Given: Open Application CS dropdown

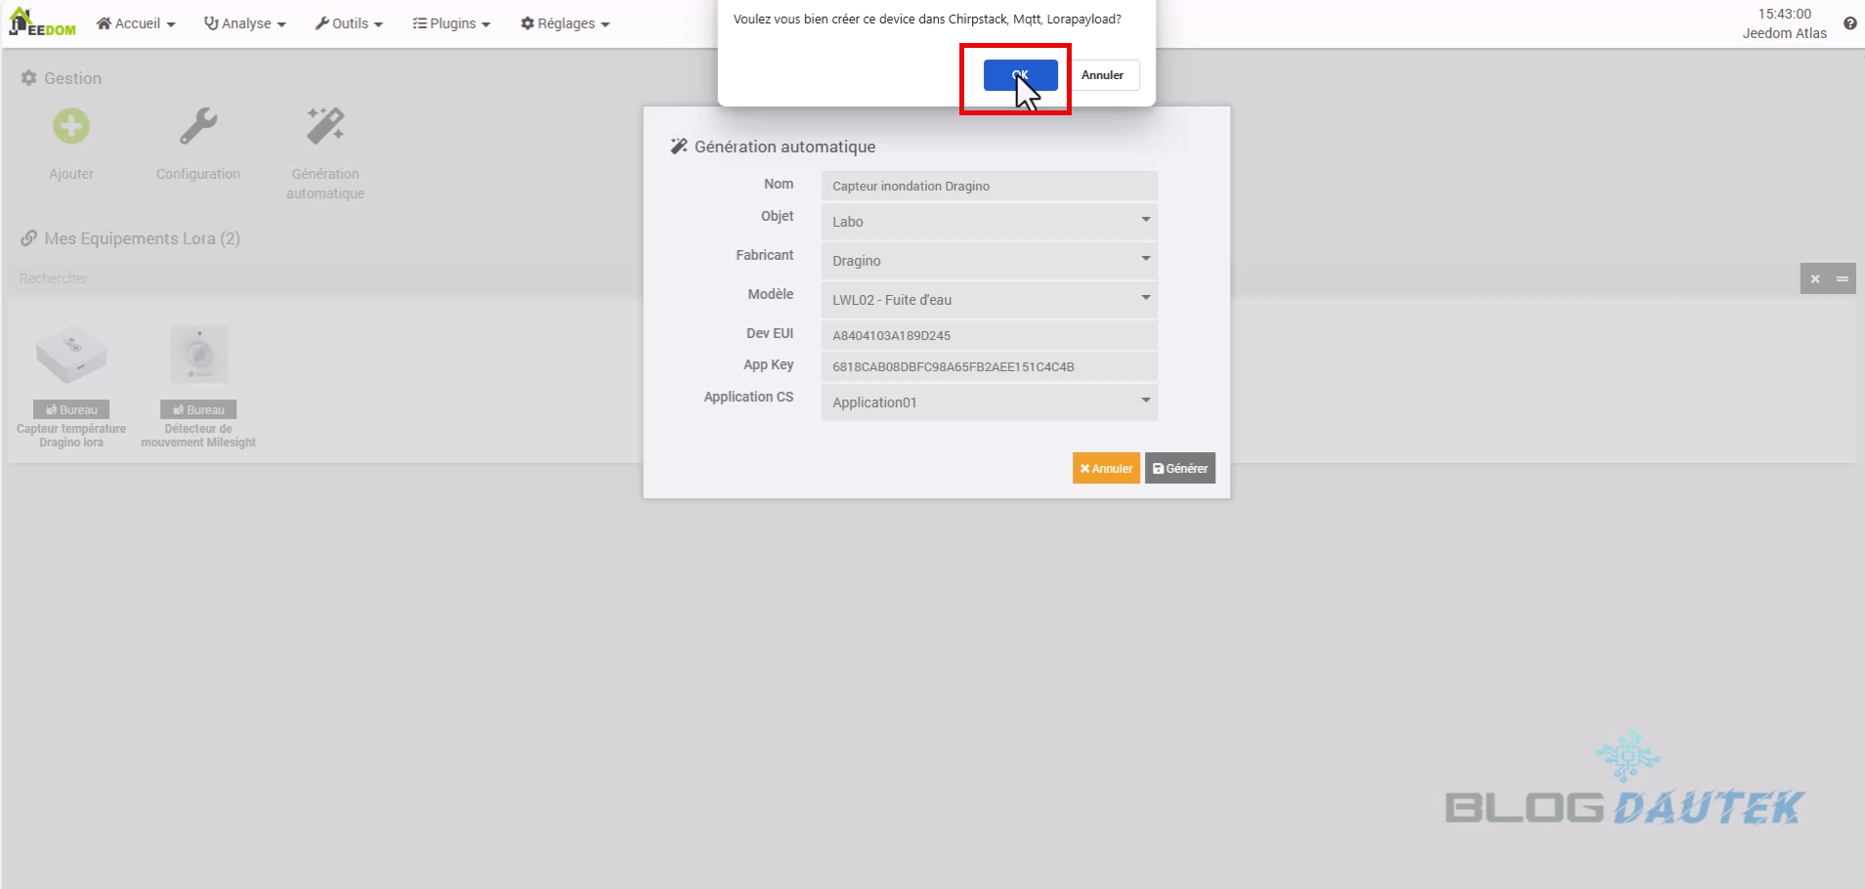Looking at the screenshot, I should (989, 402).
